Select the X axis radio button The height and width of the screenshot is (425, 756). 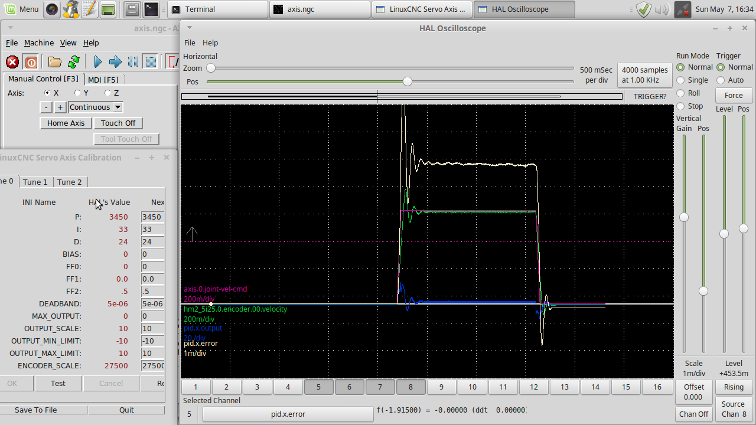pos(47,93)
